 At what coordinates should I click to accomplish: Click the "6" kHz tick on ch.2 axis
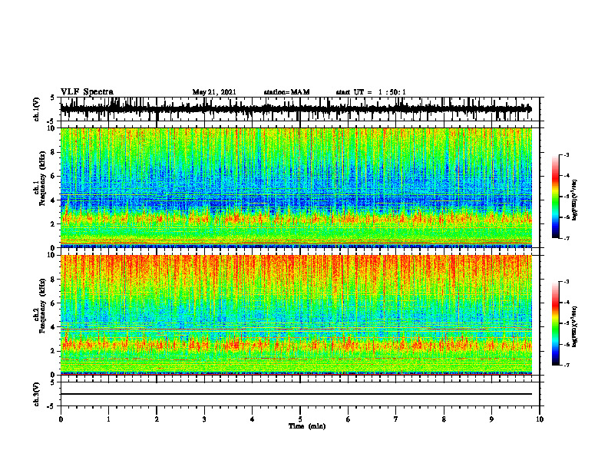pyautogui.click(x=54, y=303)
